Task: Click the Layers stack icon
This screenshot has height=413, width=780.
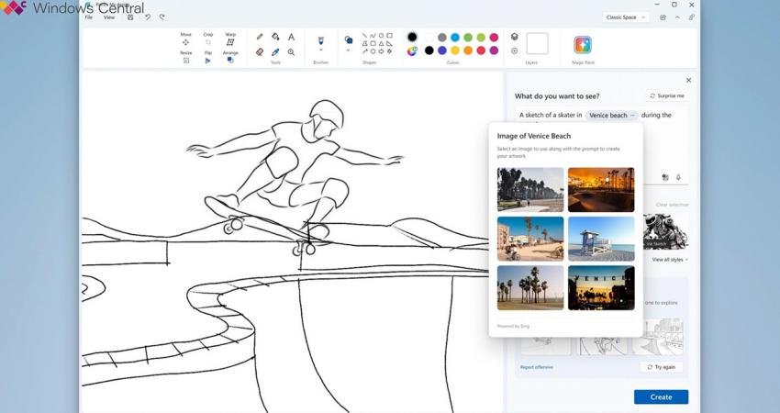Action: click(515, 37)
